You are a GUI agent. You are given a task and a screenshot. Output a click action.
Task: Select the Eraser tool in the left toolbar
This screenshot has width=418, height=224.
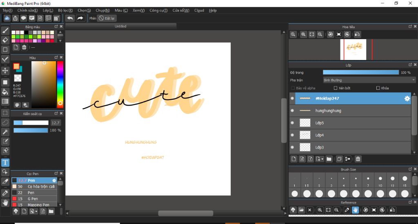[5, 40]
